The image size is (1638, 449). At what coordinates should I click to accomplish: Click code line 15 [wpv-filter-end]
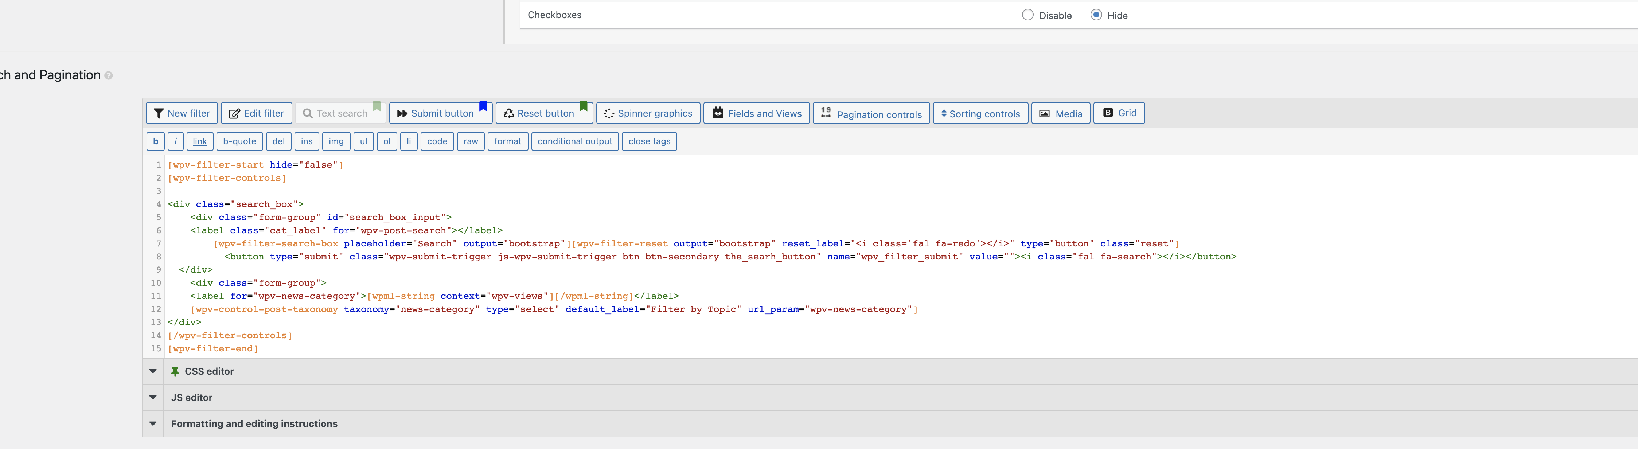coord(212,348)
